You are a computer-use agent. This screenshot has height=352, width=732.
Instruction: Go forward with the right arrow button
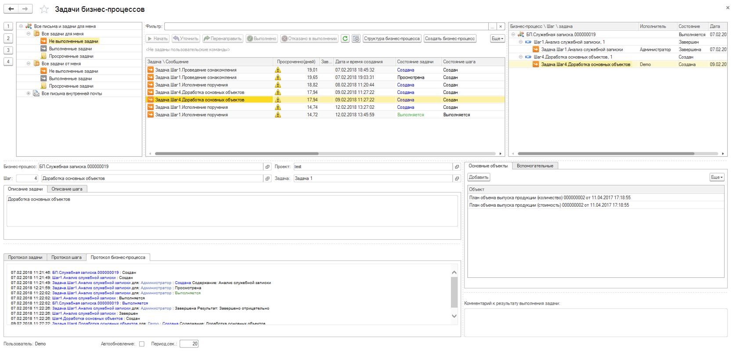click(x=25, y=9)
